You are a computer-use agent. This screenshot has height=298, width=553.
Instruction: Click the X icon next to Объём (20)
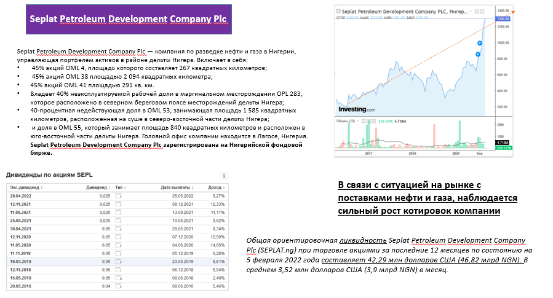click(374, 121)
